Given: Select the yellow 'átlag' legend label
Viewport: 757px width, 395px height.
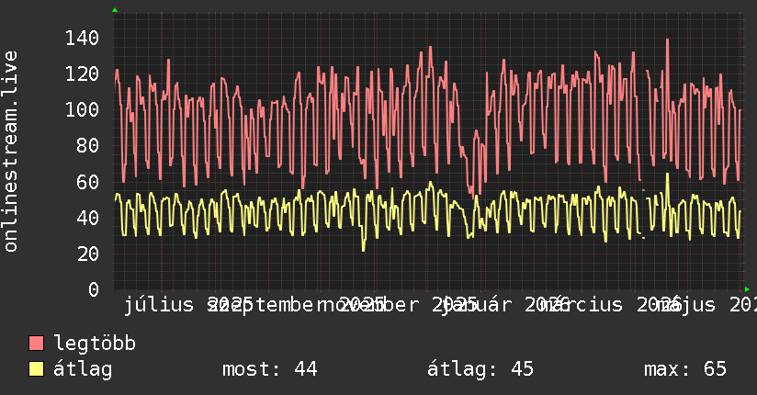Looking at the screenshot, I should click(x=83, y=369).
